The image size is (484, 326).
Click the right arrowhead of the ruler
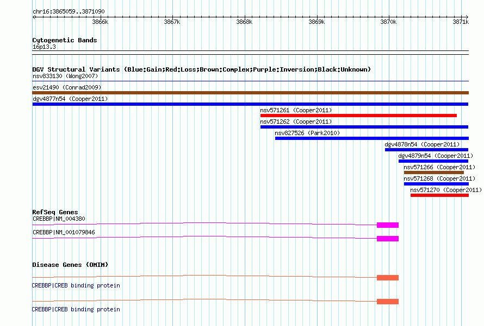467,17
